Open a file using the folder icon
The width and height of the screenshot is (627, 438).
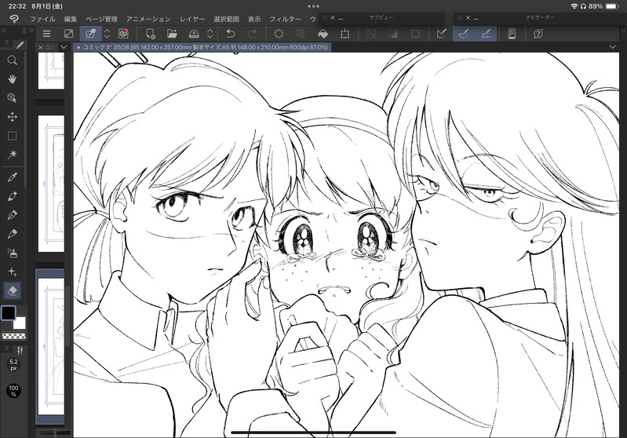pyautogui.click(x=172, y=34)
